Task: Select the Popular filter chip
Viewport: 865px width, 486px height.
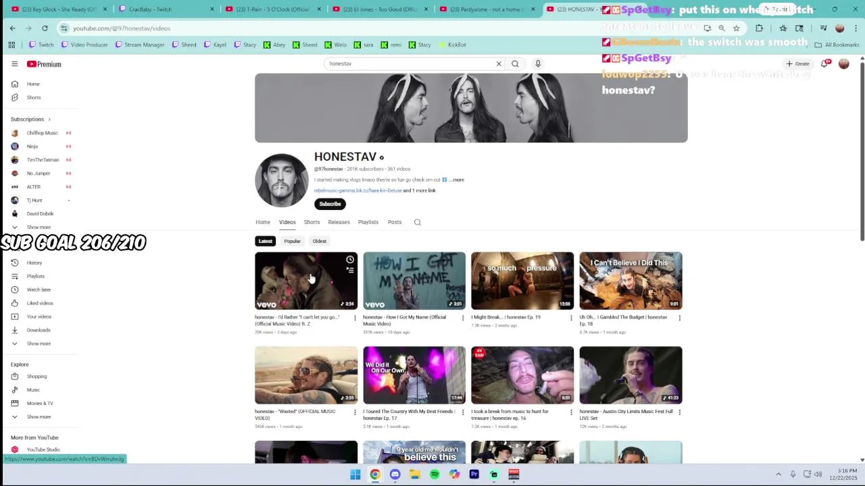Action: pos(292,241)
